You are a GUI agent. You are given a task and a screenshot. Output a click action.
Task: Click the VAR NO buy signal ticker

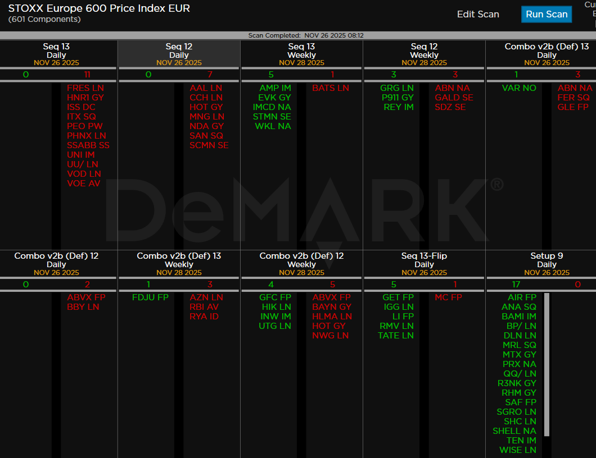coord(519,88)
